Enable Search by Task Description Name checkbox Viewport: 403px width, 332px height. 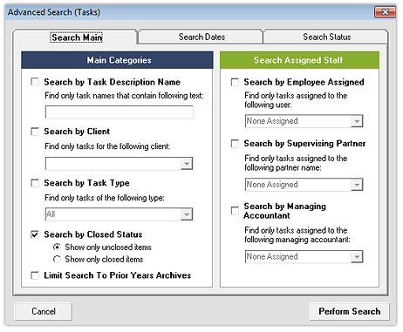(x=35, y=82)
